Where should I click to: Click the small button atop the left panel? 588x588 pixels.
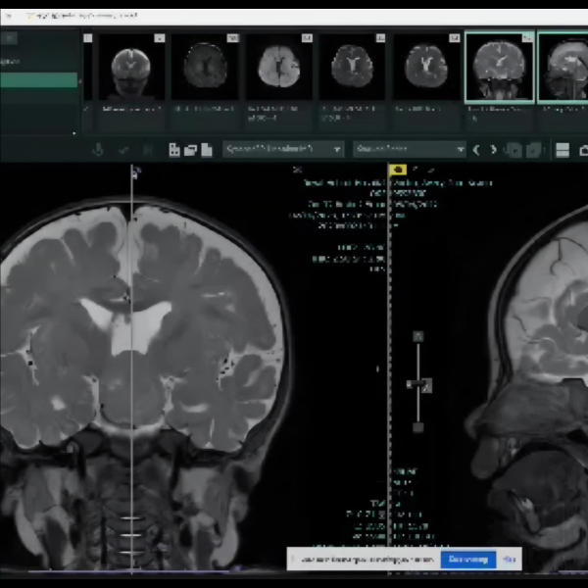[x=9, y=38]
